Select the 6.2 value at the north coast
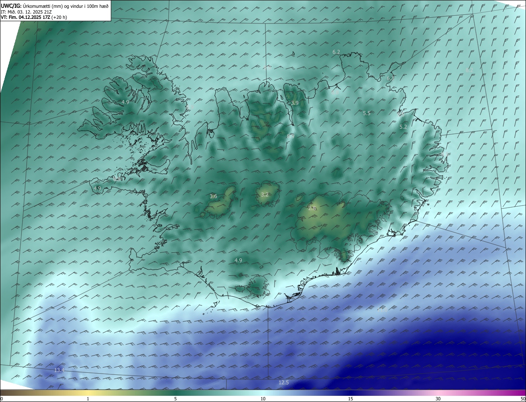 coord(336,52)
